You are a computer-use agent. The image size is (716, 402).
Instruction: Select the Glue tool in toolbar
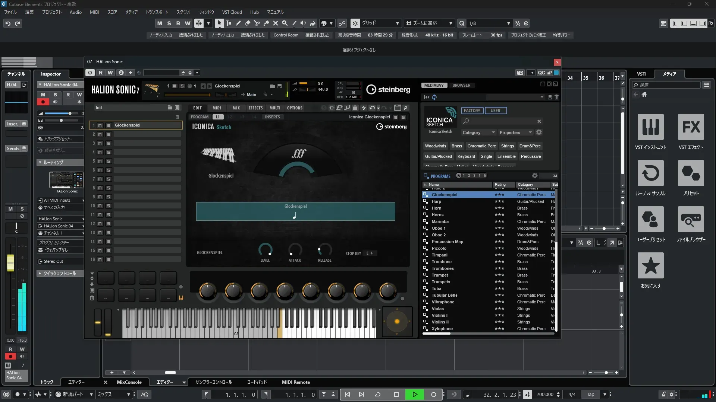pos(266,23)
